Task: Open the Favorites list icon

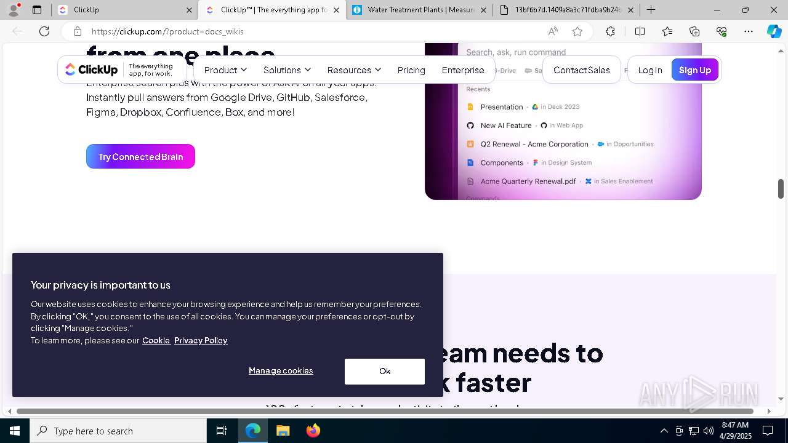Action: pyautogui.click(x=667, y=31)
